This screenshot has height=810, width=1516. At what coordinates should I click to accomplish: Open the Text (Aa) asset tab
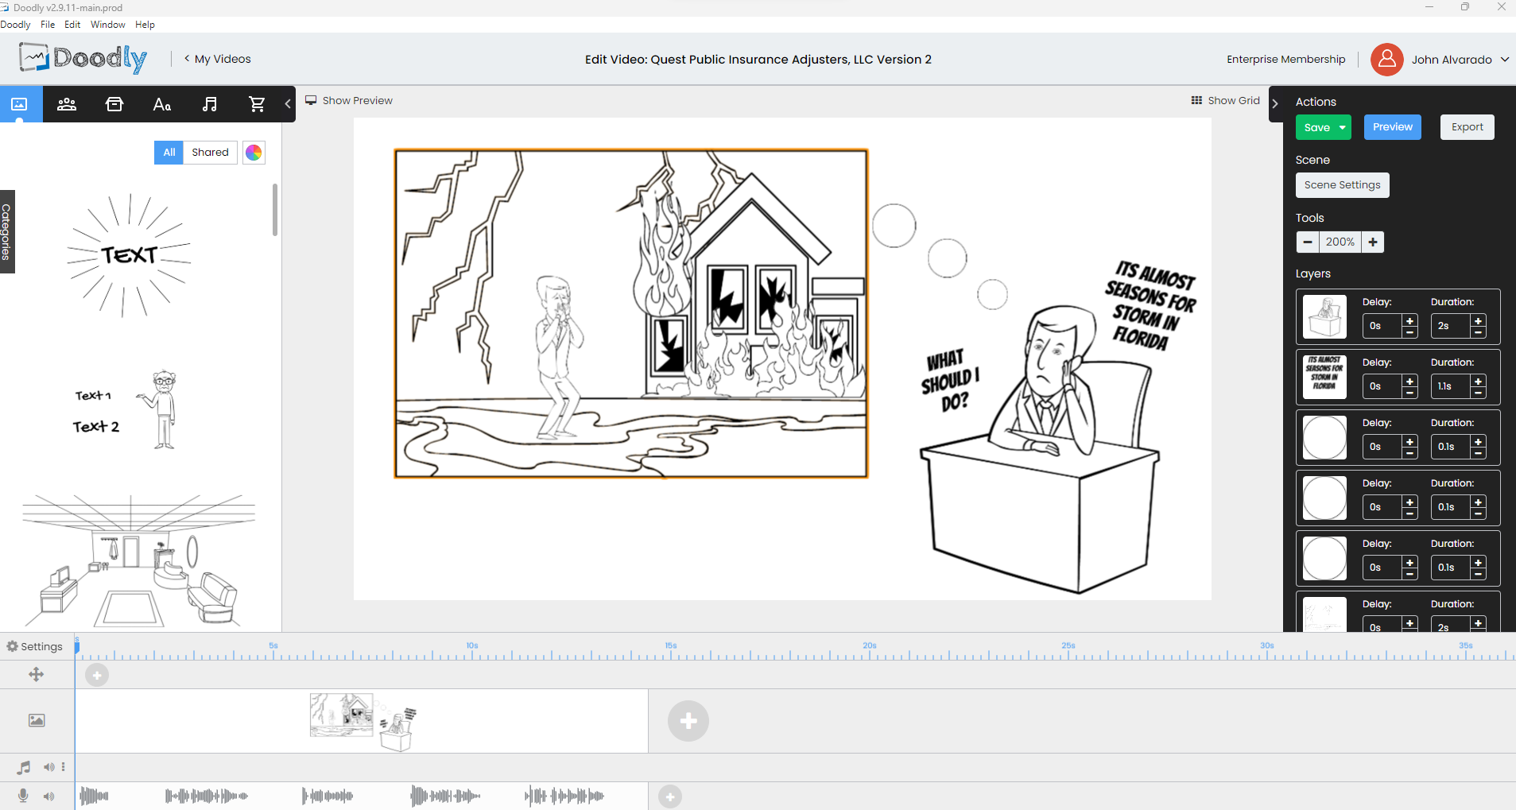(x=162, y=104)
